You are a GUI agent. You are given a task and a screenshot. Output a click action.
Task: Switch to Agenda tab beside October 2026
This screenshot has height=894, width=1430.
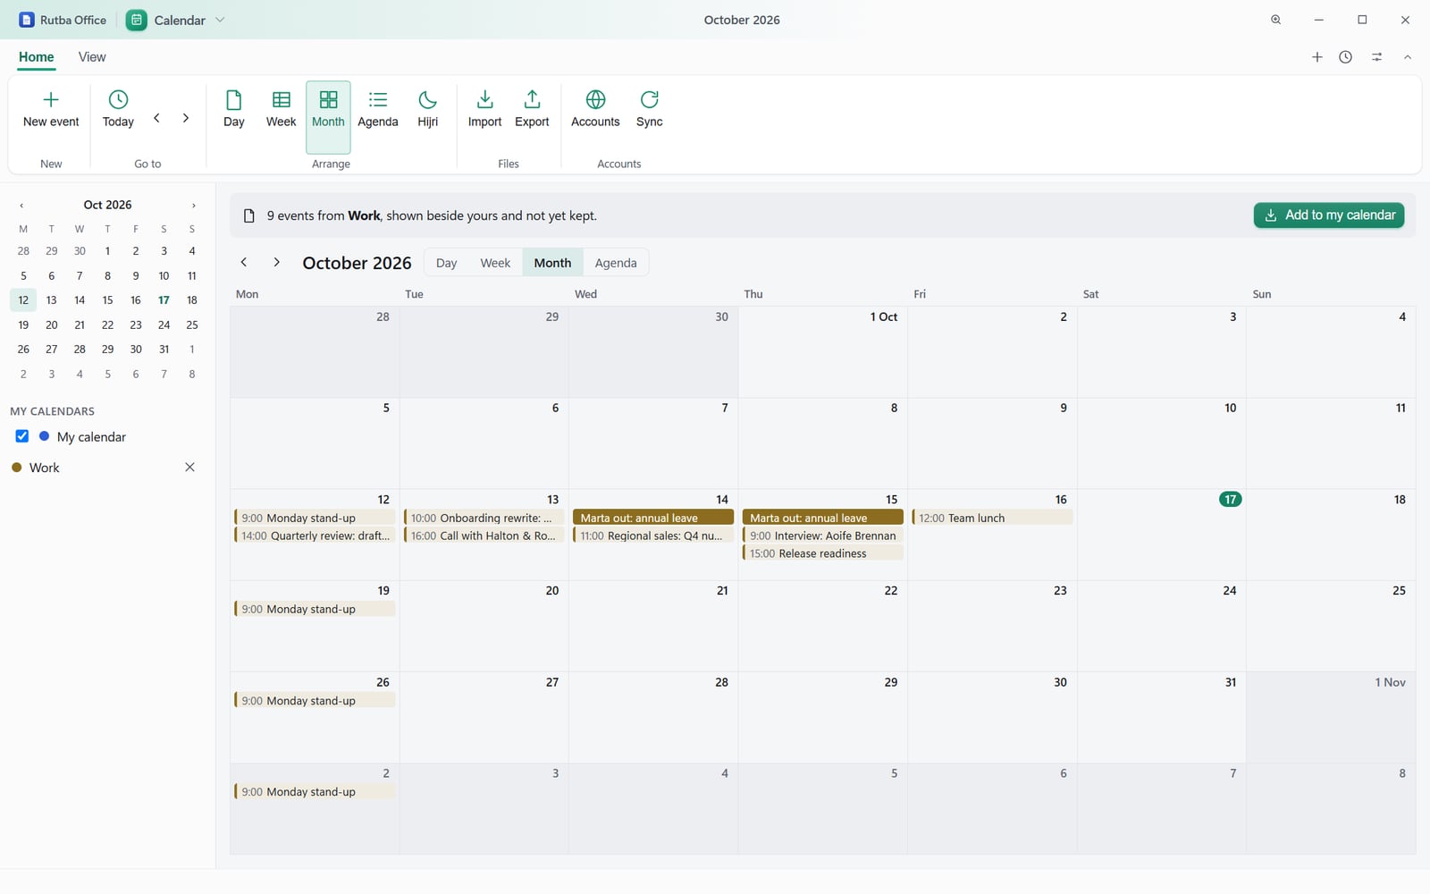click(616, 263)
